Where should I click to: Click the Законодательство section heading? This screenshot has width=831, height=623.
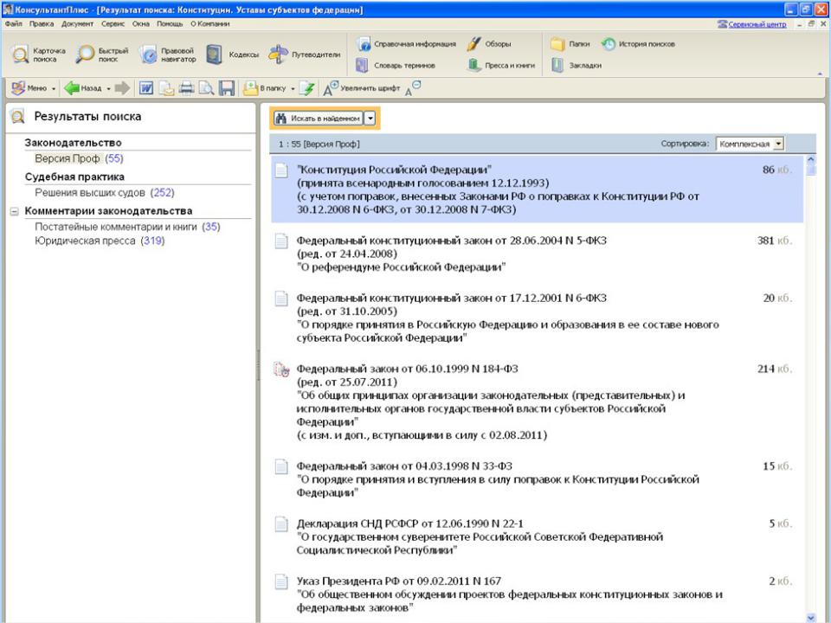pyautogui.click(x=73, y=143)
